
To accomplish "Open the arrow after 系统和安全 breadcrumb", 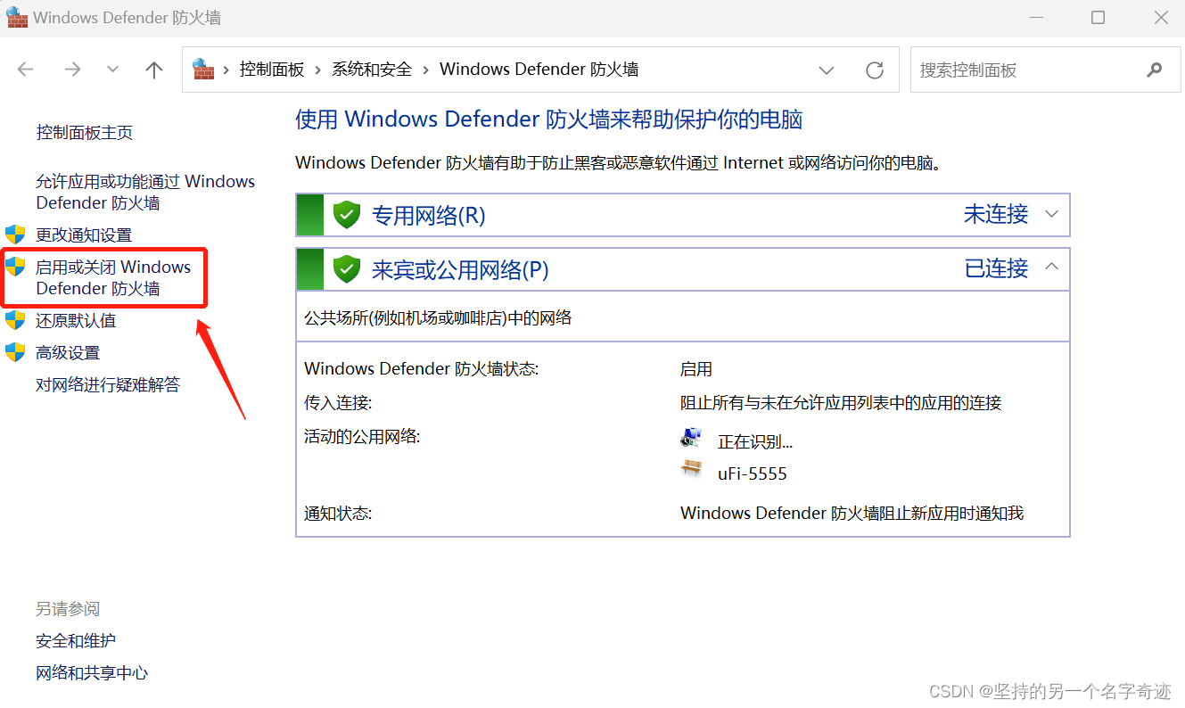I will coord(426,70).
